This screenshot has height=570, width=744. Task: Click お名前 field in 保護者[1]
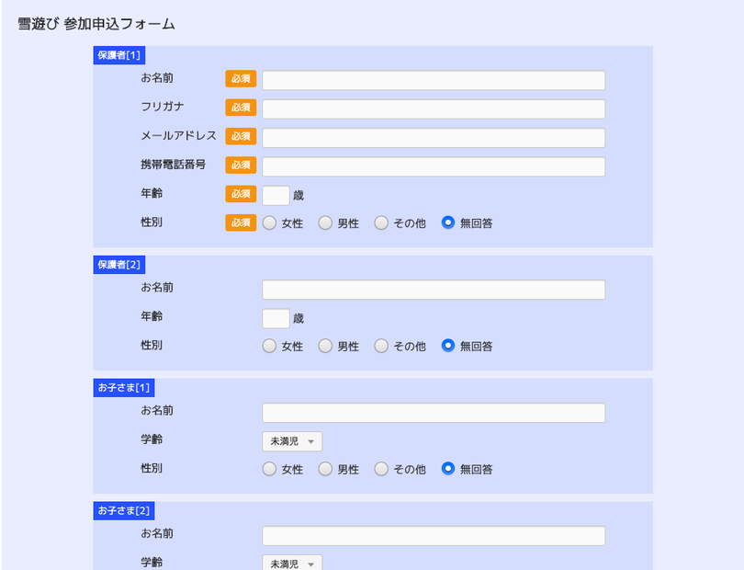pyautogui.click(x=434, y=80)
